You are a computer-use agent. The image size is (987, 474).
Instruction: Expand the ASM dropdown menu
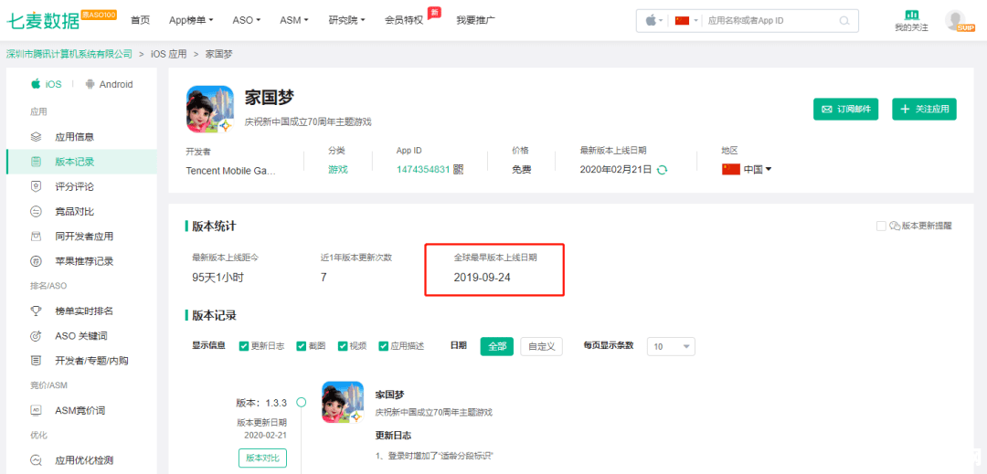point(294,20)
